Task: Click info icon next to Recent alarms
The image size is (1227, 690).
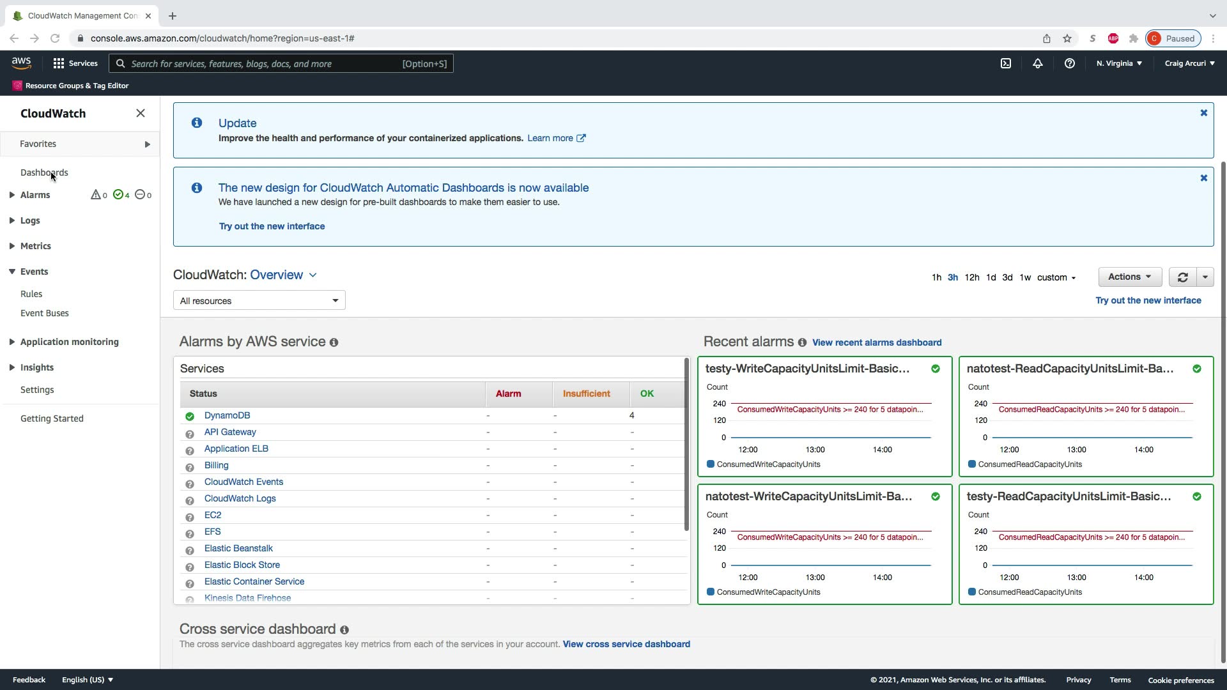Action: (x=802, y=342)
